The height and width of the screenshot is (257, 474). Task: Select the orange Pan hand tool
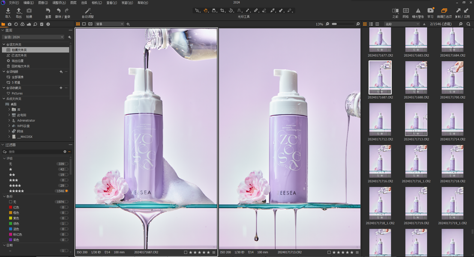click(x=206, y=11)
